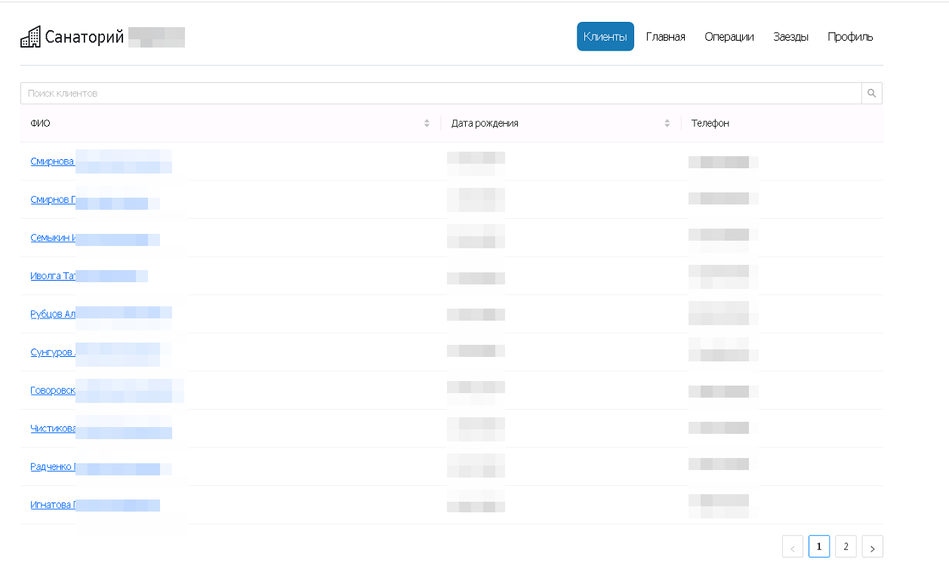Screen dimensions: 949x584
Task: Open the Профиль menu item
Action: [850, 36]
